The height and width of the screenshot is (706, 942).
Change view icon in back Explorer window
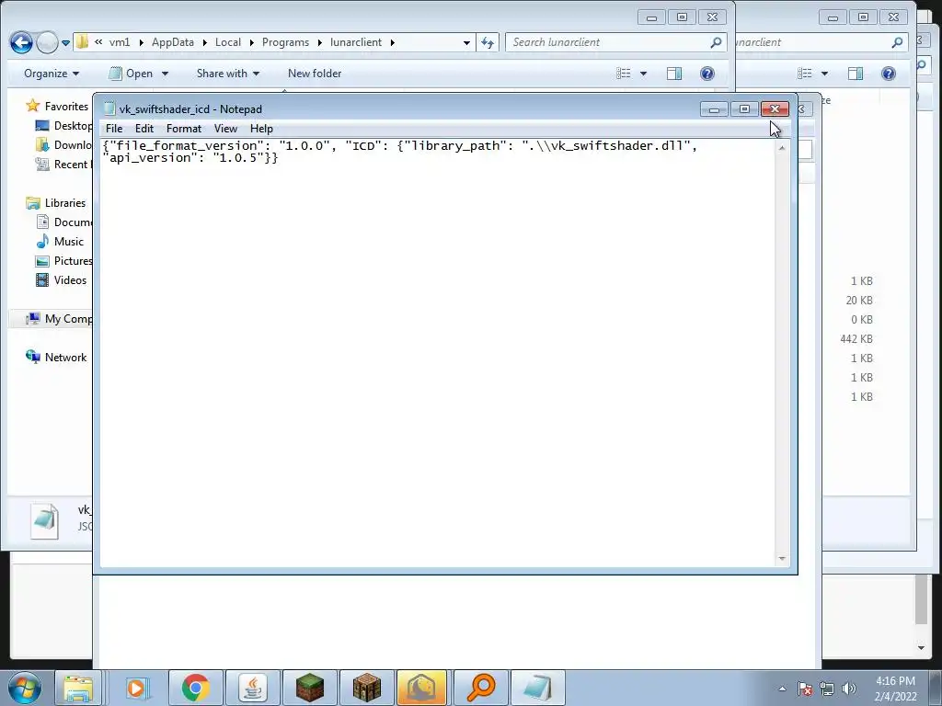point(804,74)
